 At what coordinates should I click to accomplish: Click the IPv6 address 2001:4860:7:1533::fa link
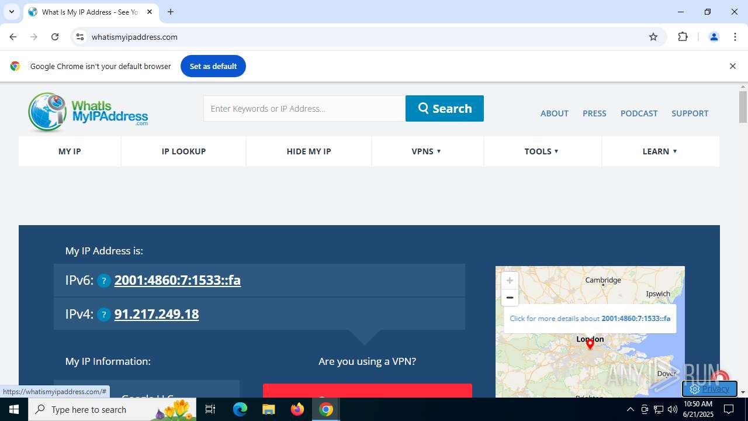tap(178, 280)
